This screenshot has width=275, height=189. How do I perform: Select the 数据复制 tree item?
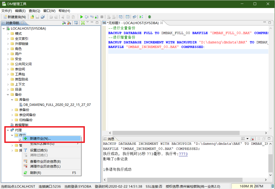tap(19, 125)
